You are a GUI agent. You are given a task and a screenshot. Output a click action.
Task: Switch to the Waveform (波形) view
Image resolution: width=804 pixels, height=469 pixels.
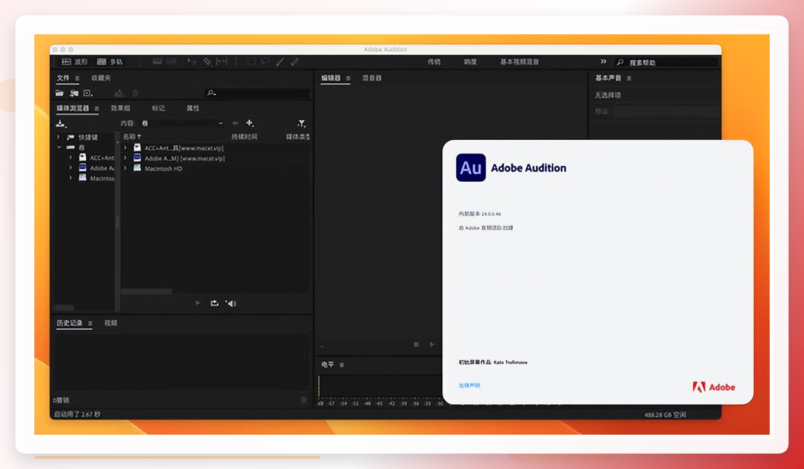coord(75,62)
